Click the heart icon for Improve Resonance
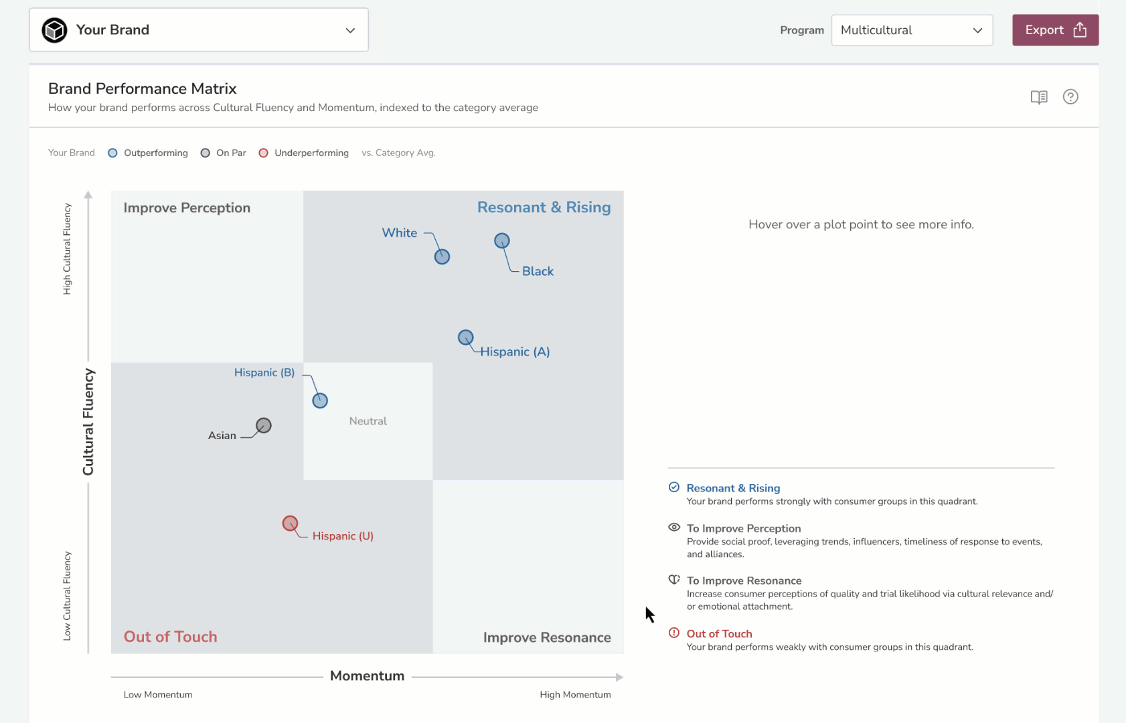 (x=674, y=580)
